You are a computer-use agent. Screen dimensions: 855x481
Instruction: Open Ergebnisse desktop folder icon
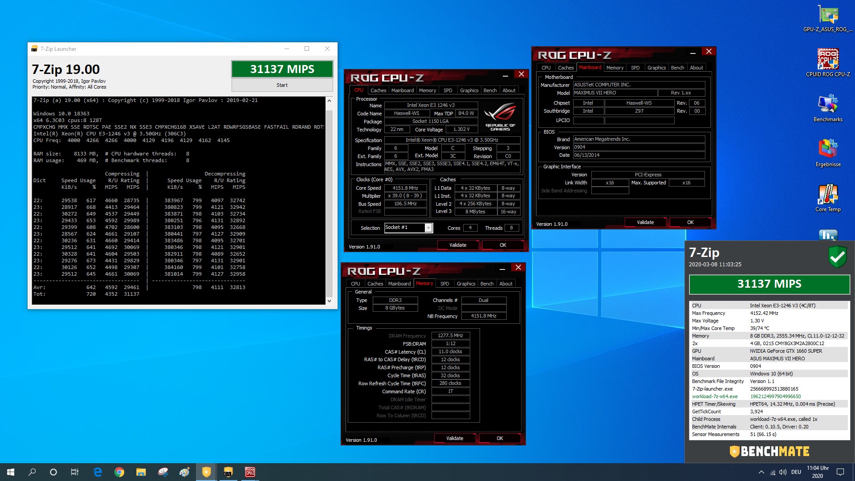(828, 153)
